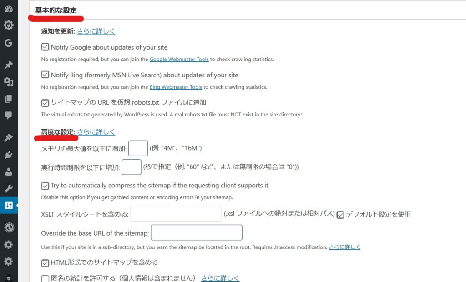Open Settings via the active sliders icon

tap(9, 205)
